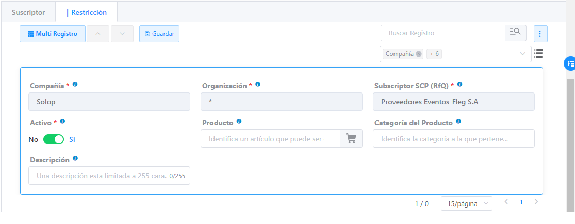Image resolution: width=575 pixels, height=224 pixels.
Task: Click the list view icon beside the column selector
Action: tap(538, 53)
